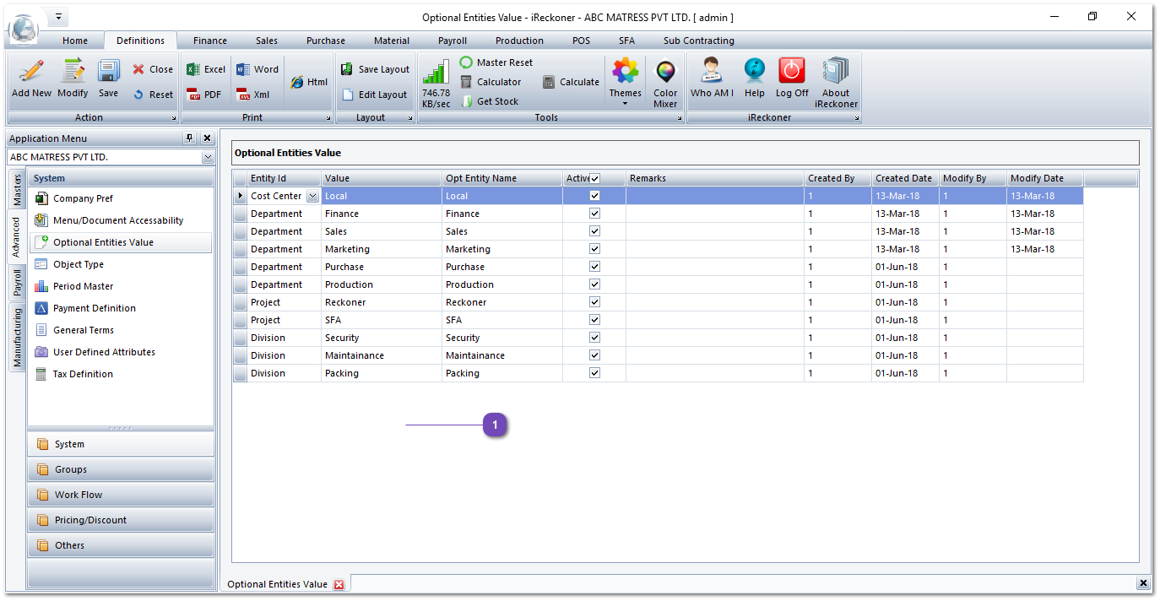Screen dimensions: 1160x601
Task: Uncheck Active for the Finance row
Action: 594,214
